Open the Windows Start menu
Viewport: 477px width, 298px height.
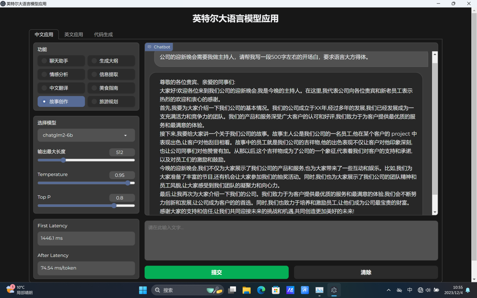click(x=143, y=290)
